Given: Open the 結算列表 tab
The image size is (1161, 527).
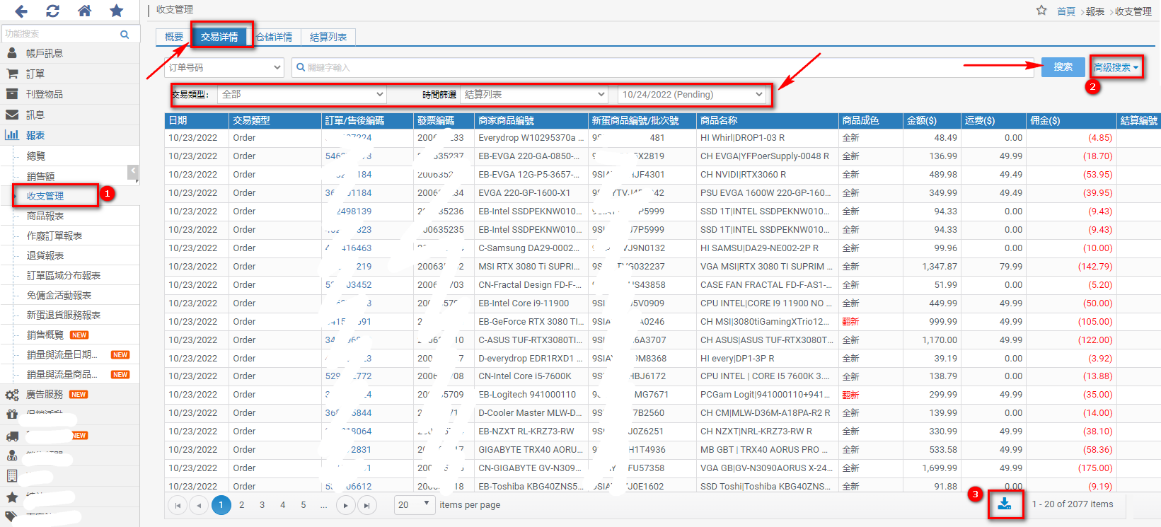Looking at the screenshot, I should (x=328, y=37).
